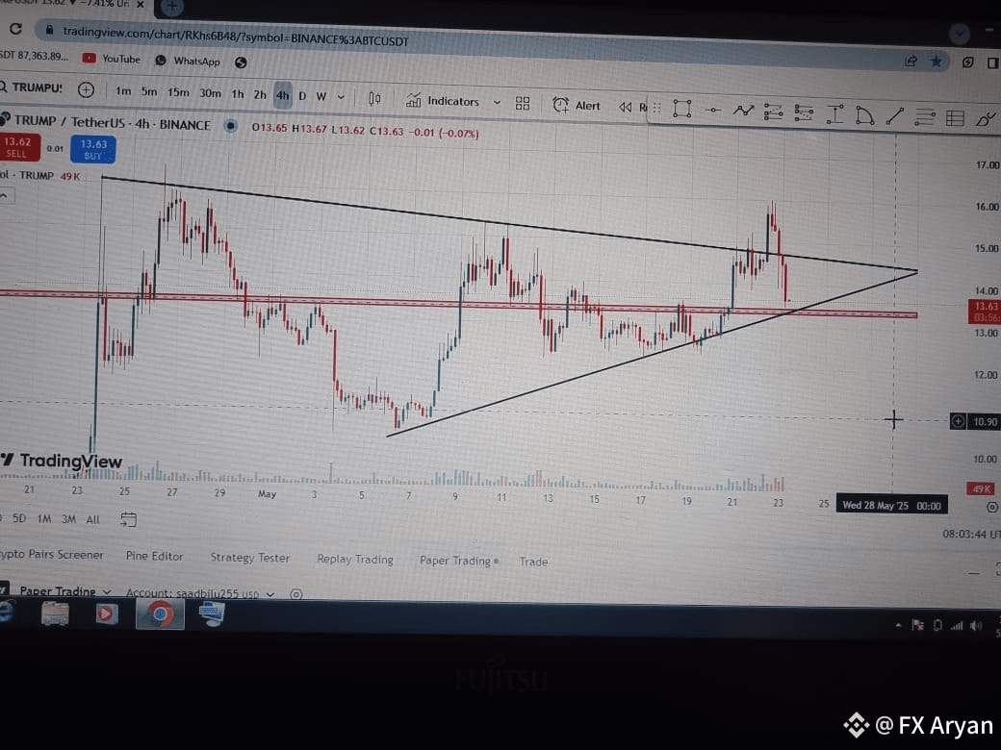
Task: Select the All date range
Action: (x=93, y=520)
